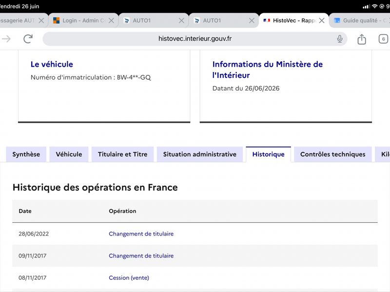This screenshot has height=292, width=390.
Task: Close the first AUTO1 tab
Action: coord(181,20)
